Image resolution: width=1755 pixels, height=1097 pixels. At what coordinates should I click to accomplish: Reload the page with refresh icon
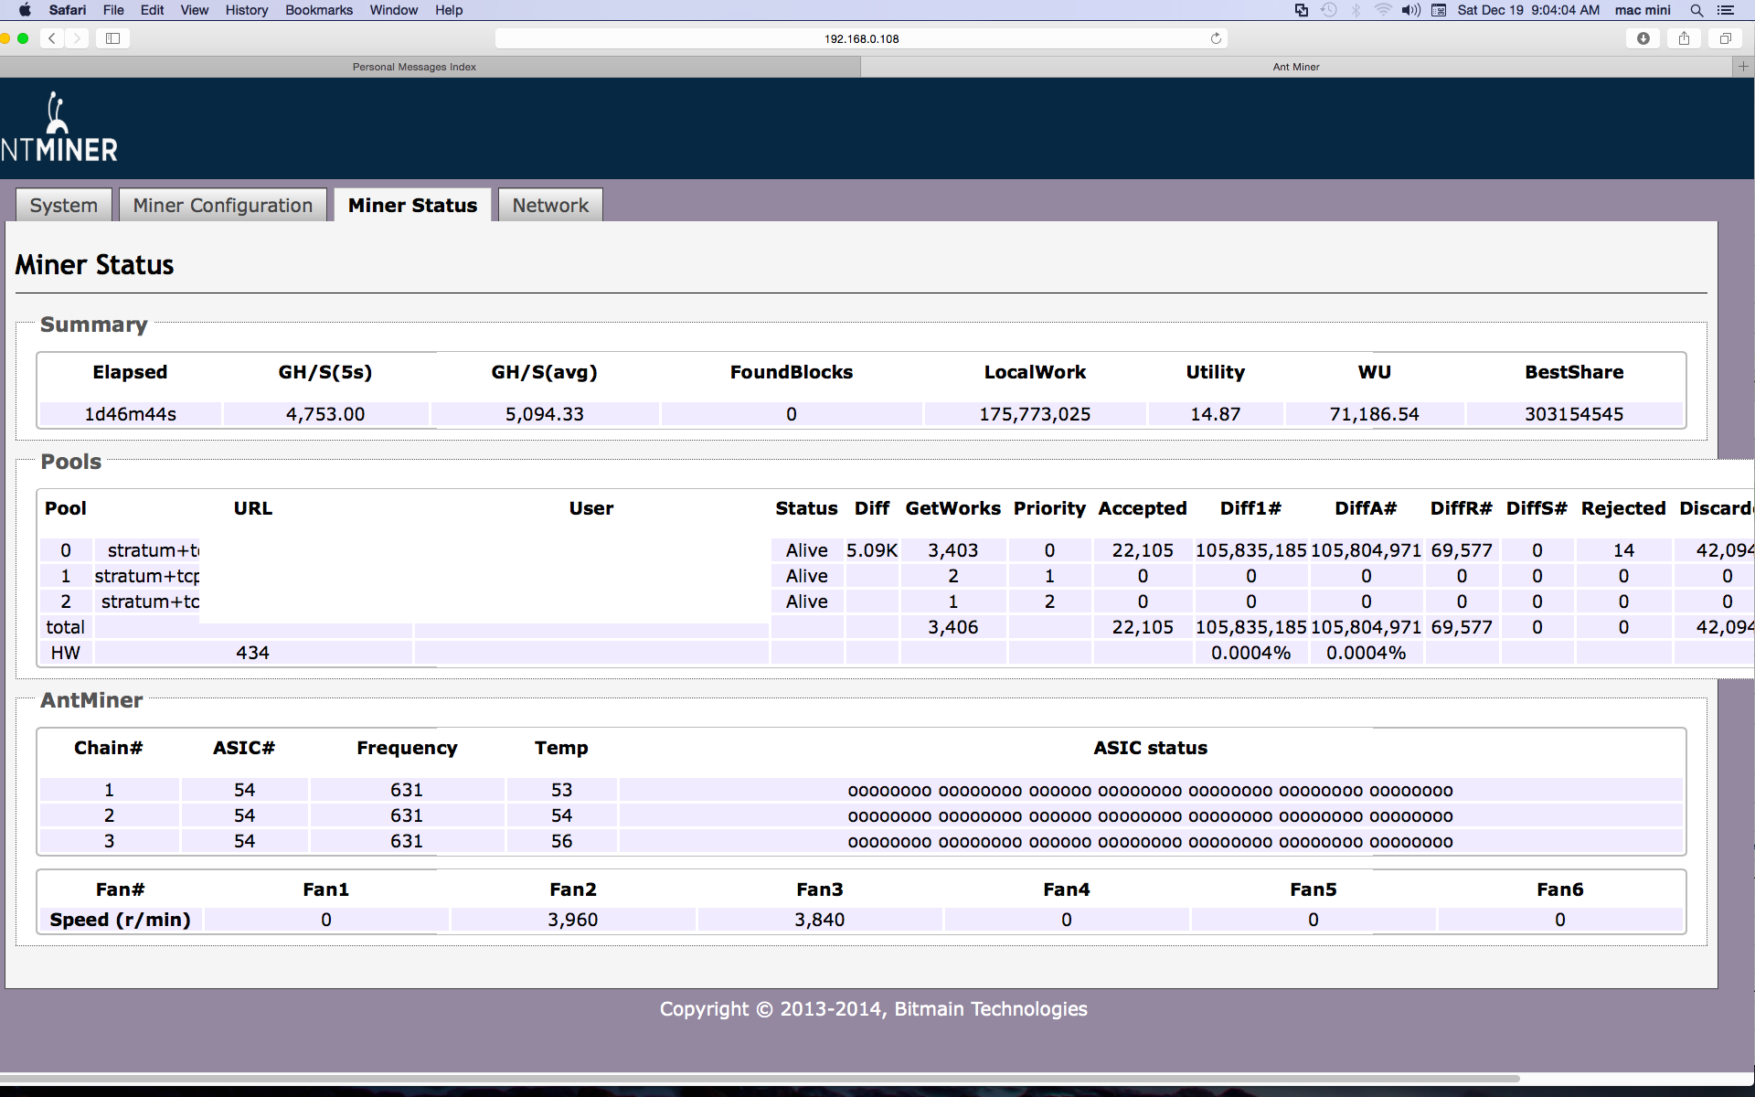pos(1216,38)
